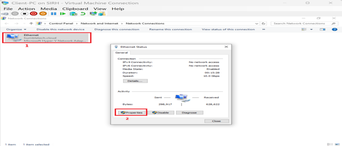Screen dimensions: 342x146
Task: Show more commands with double chevron
Action: (264, 29)
